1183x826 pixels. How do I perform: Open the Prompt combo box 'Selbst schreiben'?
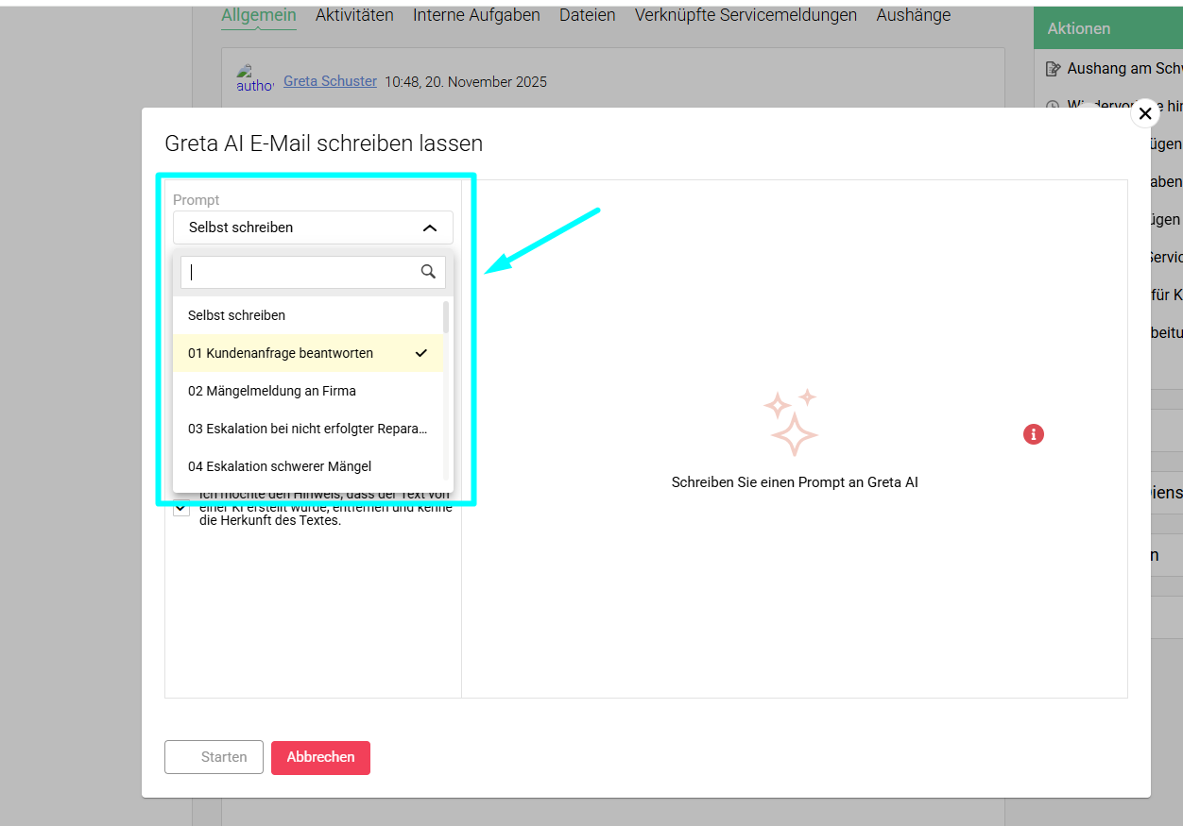click(313, 228)
